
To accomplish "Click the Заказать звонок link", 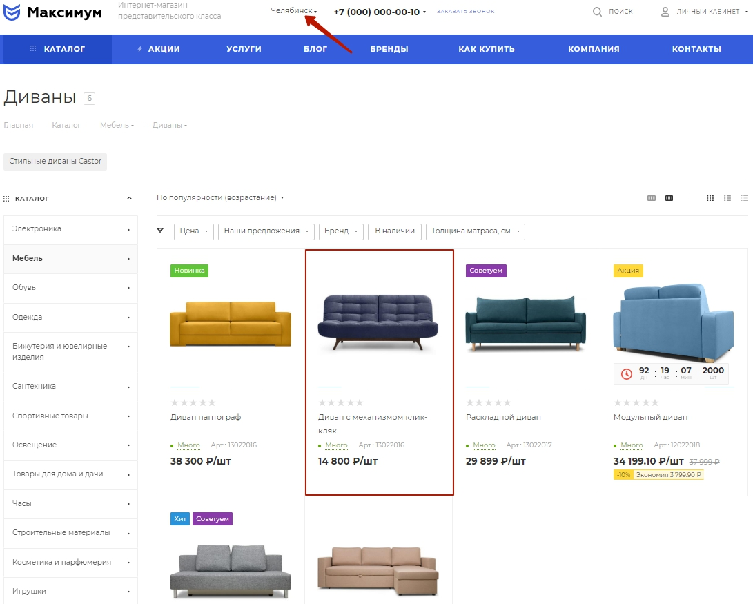I will (465, 11).
